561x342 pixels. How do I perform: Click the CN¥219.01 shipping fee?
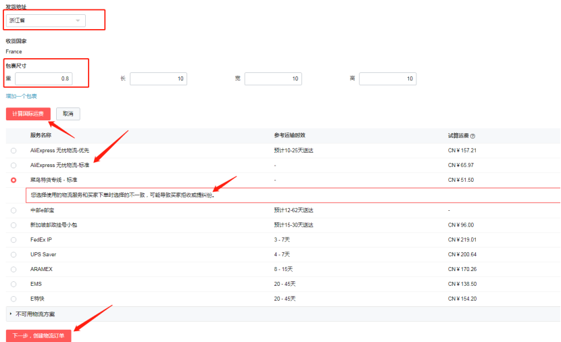click(462, 240)
